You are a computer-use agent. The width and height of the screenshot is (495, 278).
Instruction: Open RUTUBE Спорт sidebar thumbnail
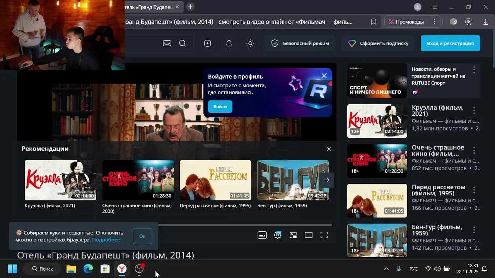point(377,81)
